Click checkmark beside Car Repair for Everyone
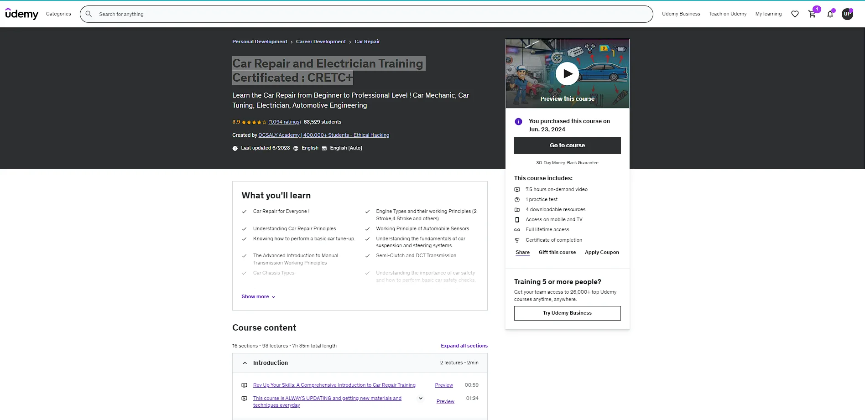 (244, 212)
